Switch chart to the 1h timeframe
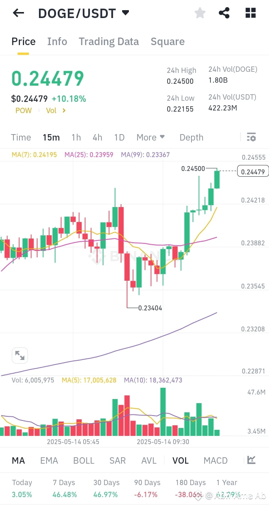This screenshot has height=505, width=269. point(76,137)
